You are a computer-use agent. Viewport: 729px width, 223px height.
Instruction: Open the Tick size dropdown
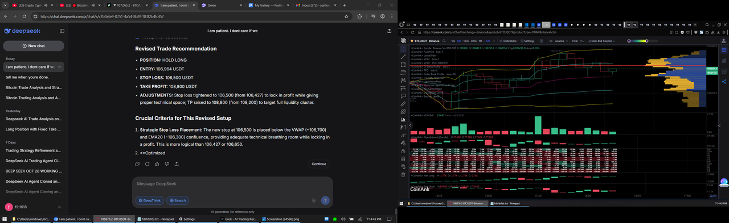tap(578, 41)
